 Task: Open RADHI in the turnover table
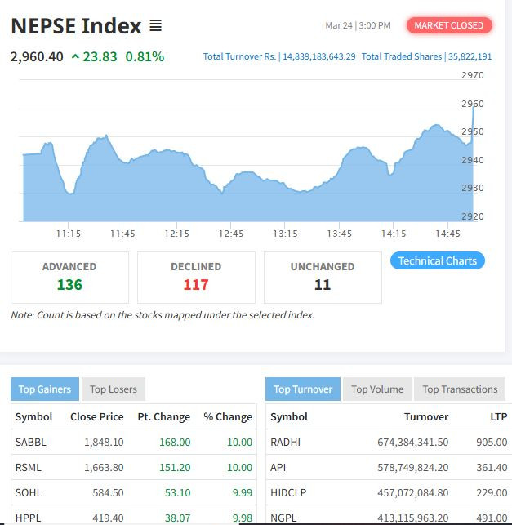[x=285, y=442]
